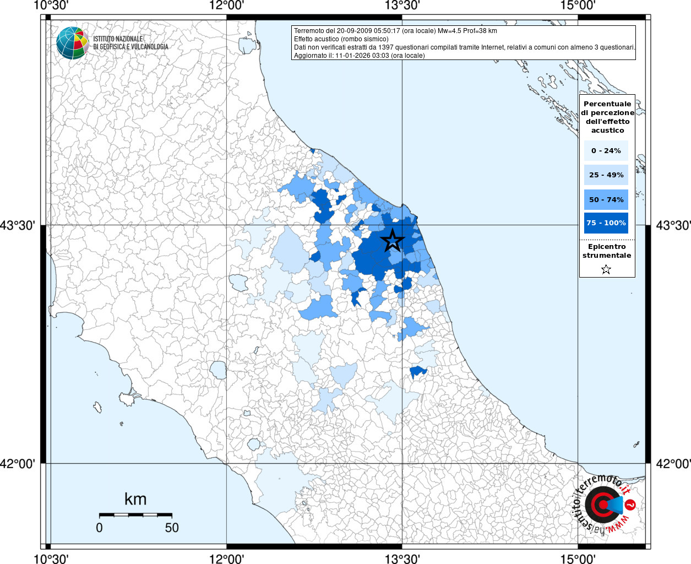Click the 43°30' latitude label on left

(17, 225)
